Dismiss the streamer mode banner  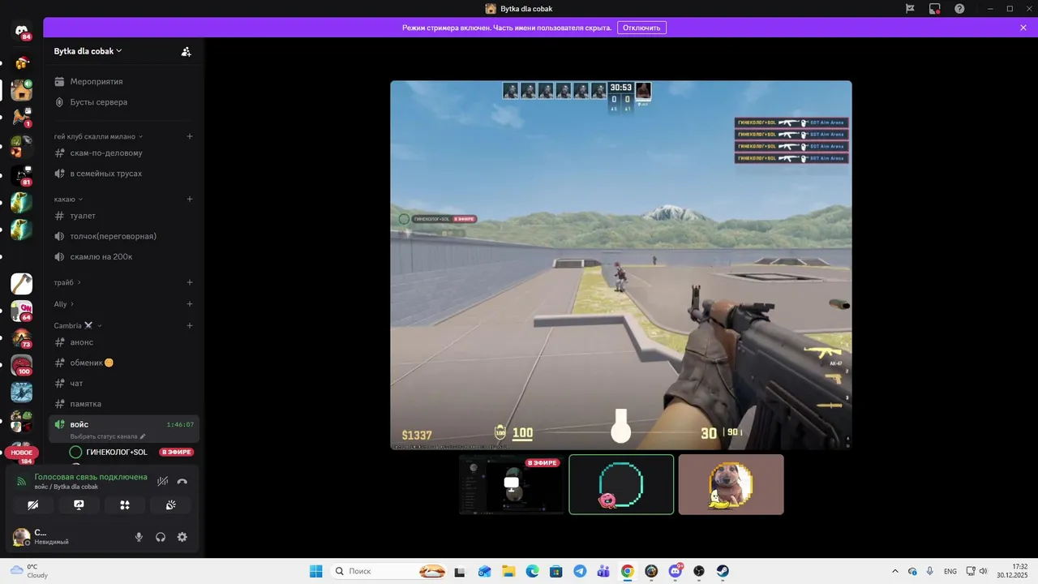click(1023, 28)
